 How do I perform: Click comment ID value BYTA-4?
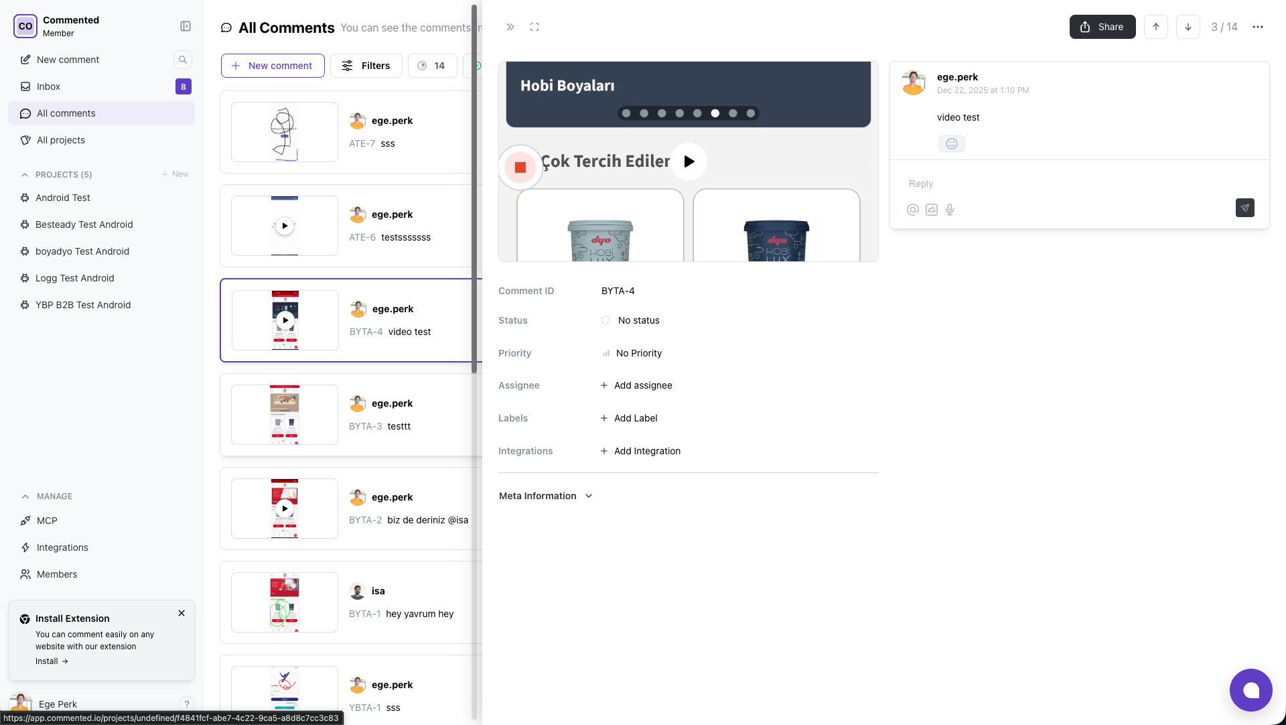point(618,291)
